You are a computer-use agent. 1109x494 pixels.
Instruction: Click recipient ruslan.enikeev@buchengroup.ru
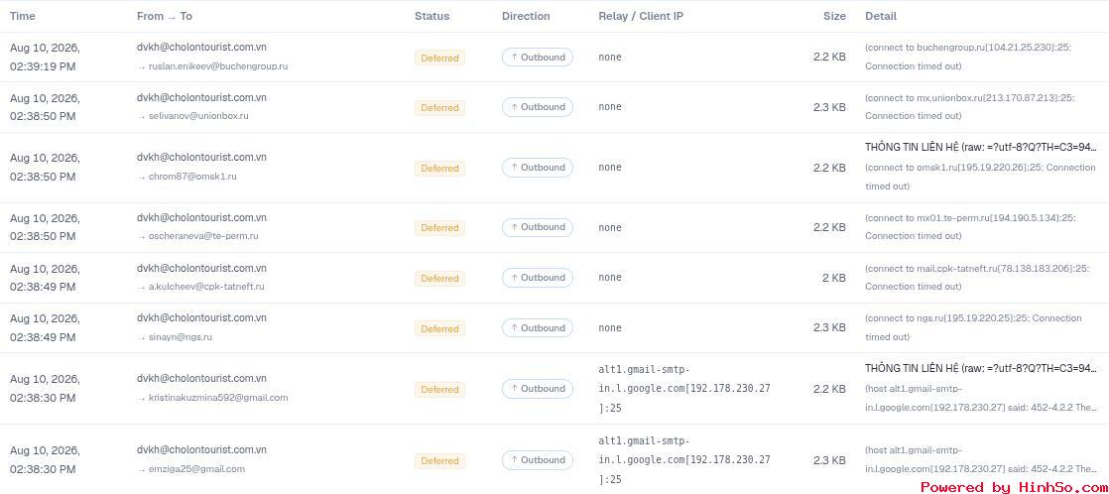pos(218,66)
